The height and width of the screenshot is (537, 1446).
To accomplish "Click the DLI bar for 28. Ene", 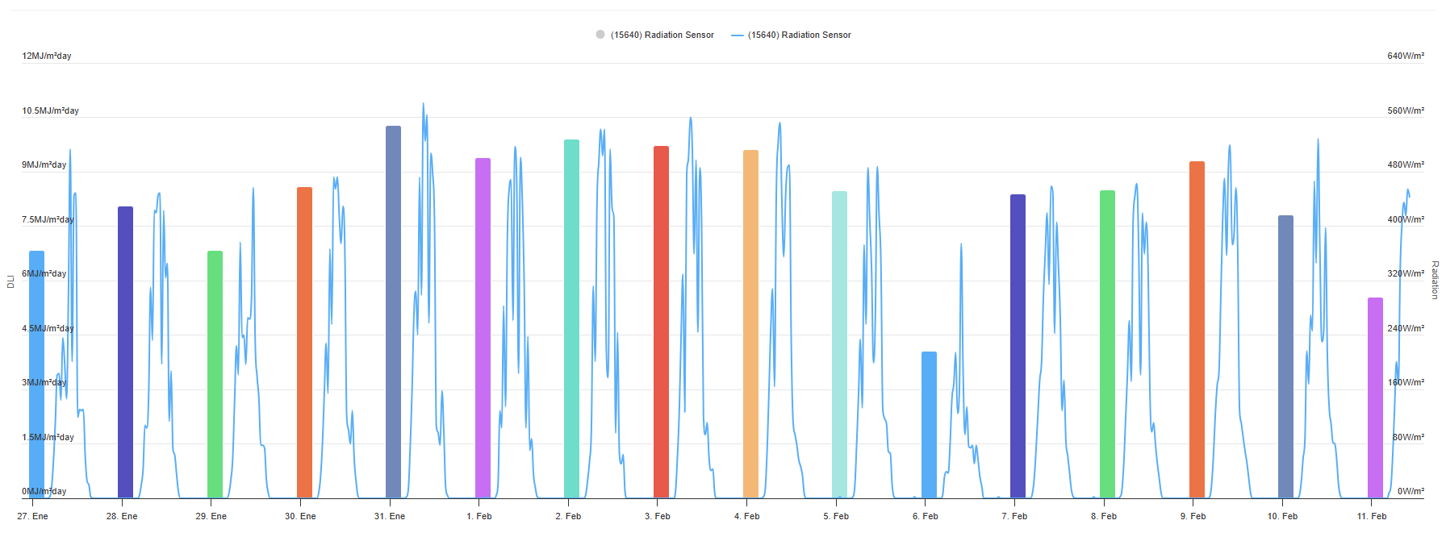I will point(125,352).
